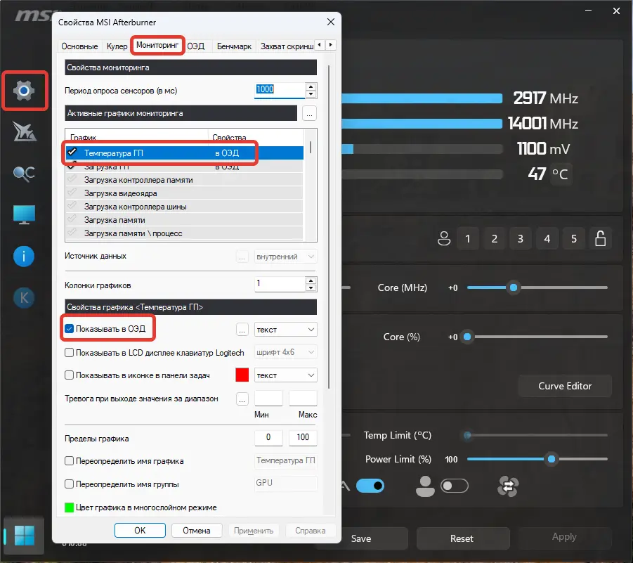This screenshot has width=633, height=563.
Task: Click Справка button
Action: pyautogui.click(x=311, y=530)
